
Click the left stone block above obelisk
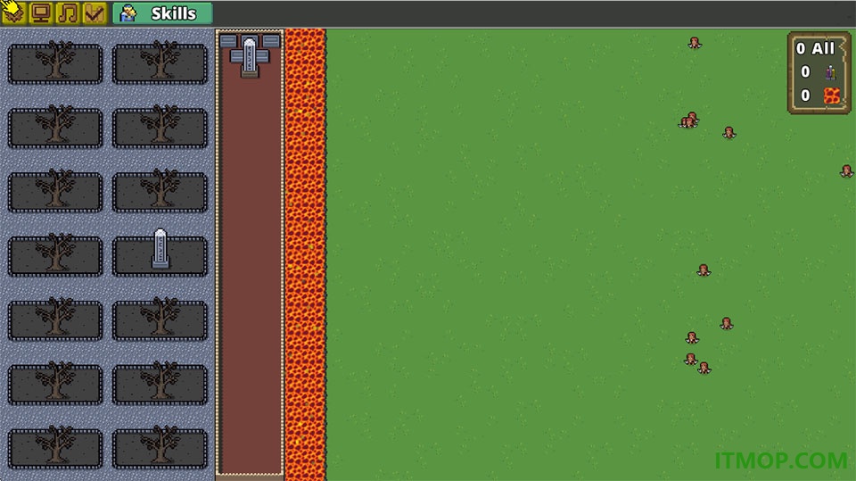(228, 41)
